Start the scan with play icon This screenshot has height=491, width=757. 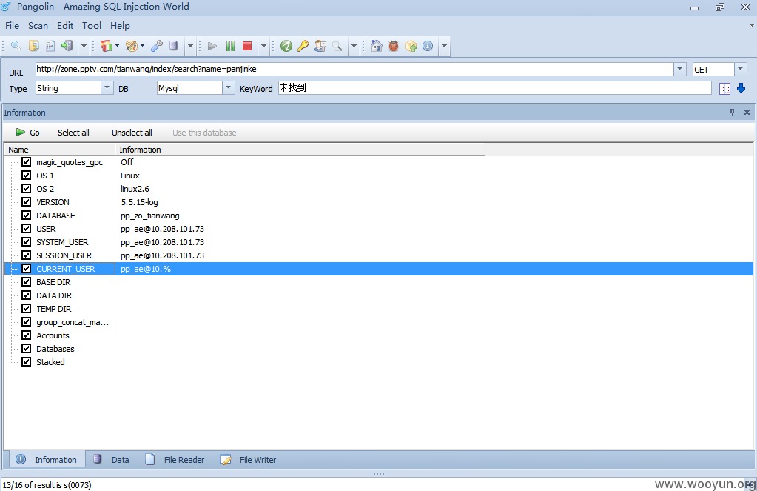[x=212, y=46]
